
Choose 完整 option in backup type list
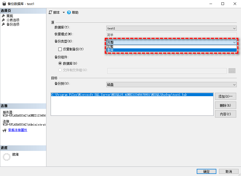click(x=171, y=47)
